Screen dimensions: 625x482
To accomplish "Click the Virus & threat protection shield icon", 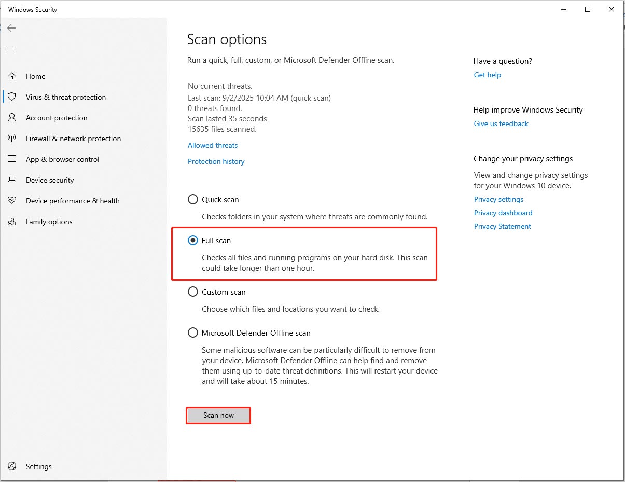I will point(12,97).
